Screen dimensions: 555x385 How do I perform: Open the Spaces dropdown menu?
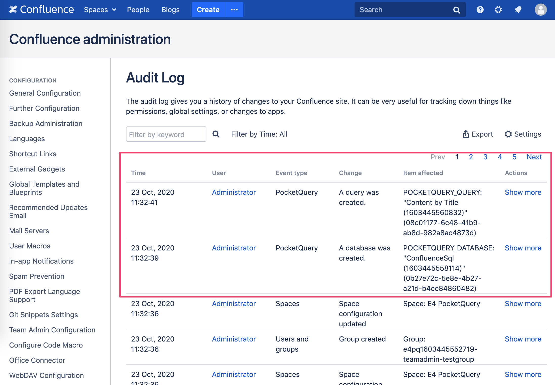(x=100, y=10)
